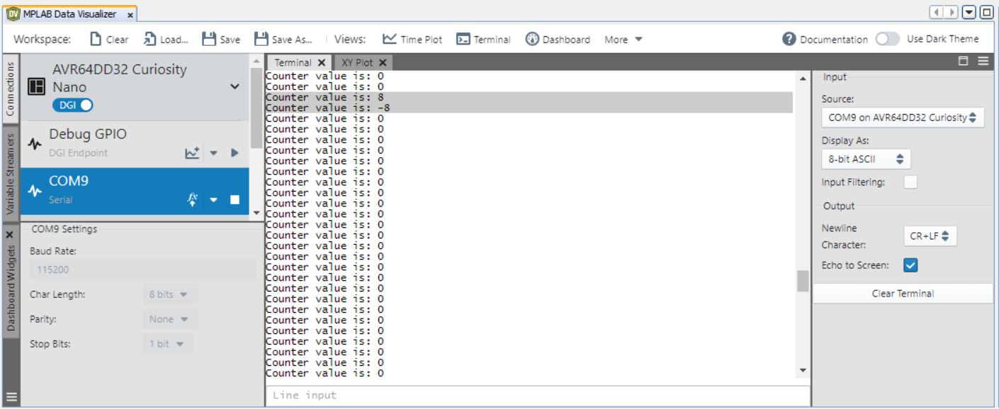Stop the COM9 serial stream

[235, 200]
